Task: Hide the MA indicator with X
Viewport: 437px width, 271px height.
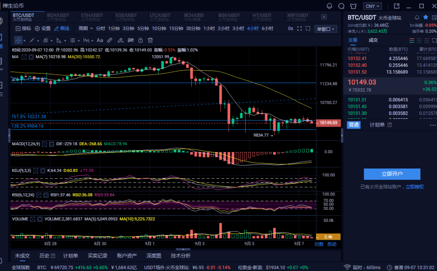Action: point(31,57)
